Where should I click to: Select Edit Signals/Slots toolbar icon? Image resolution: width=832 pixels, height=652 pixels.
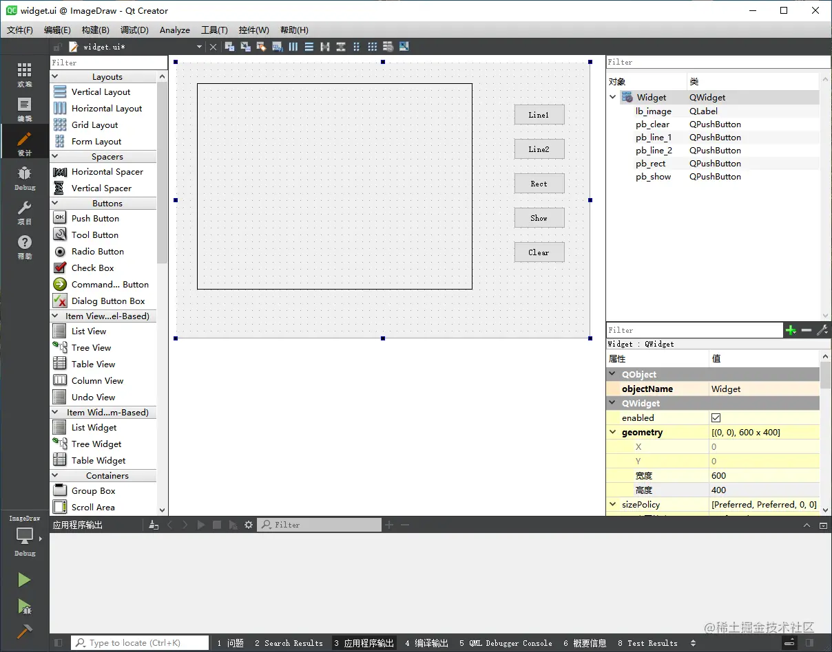click(x=245, y=47)
